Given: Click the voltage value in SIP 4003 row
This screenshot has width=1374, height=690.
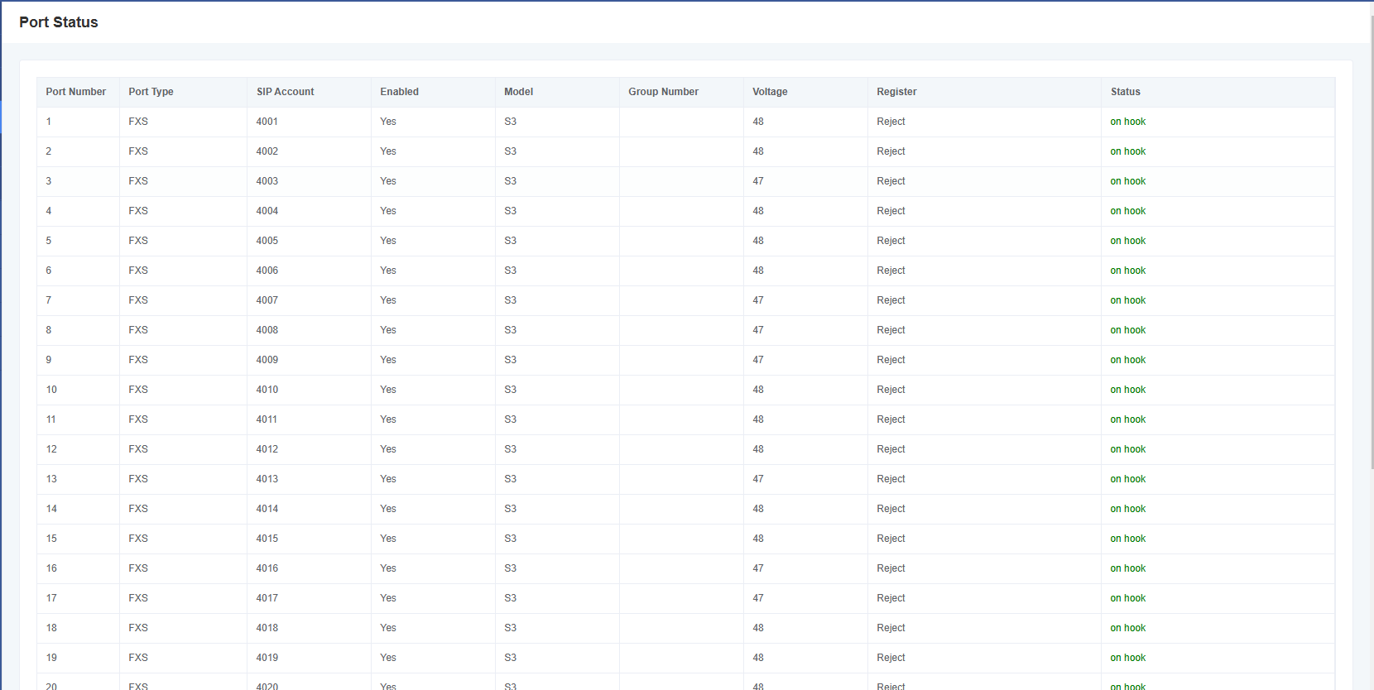Looking at the screenshot, I should click(x=758, y=181).
